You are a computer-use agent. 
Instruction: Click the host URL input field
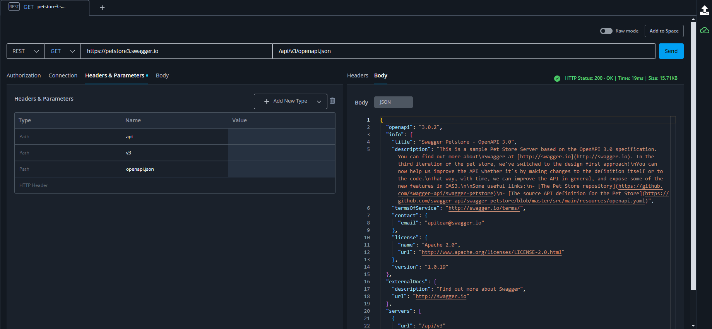click(x=176, y=51)
